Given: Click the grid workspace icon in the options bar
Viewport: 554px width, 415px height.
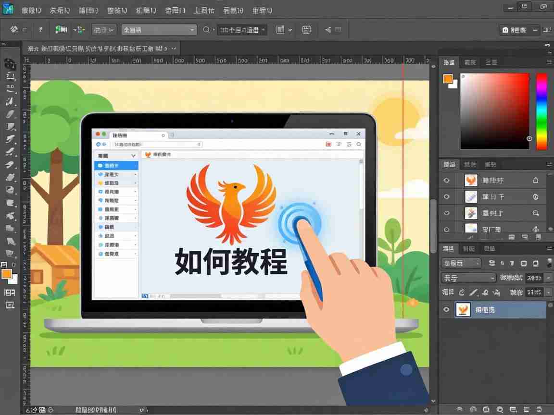Looking at the screenshot, I should click(x=306, y=29).
